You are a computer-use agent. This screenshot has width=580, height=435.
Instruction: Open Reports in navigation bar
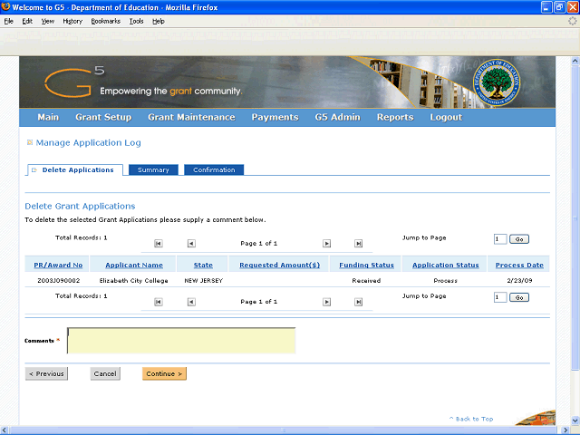pos(395,117)
